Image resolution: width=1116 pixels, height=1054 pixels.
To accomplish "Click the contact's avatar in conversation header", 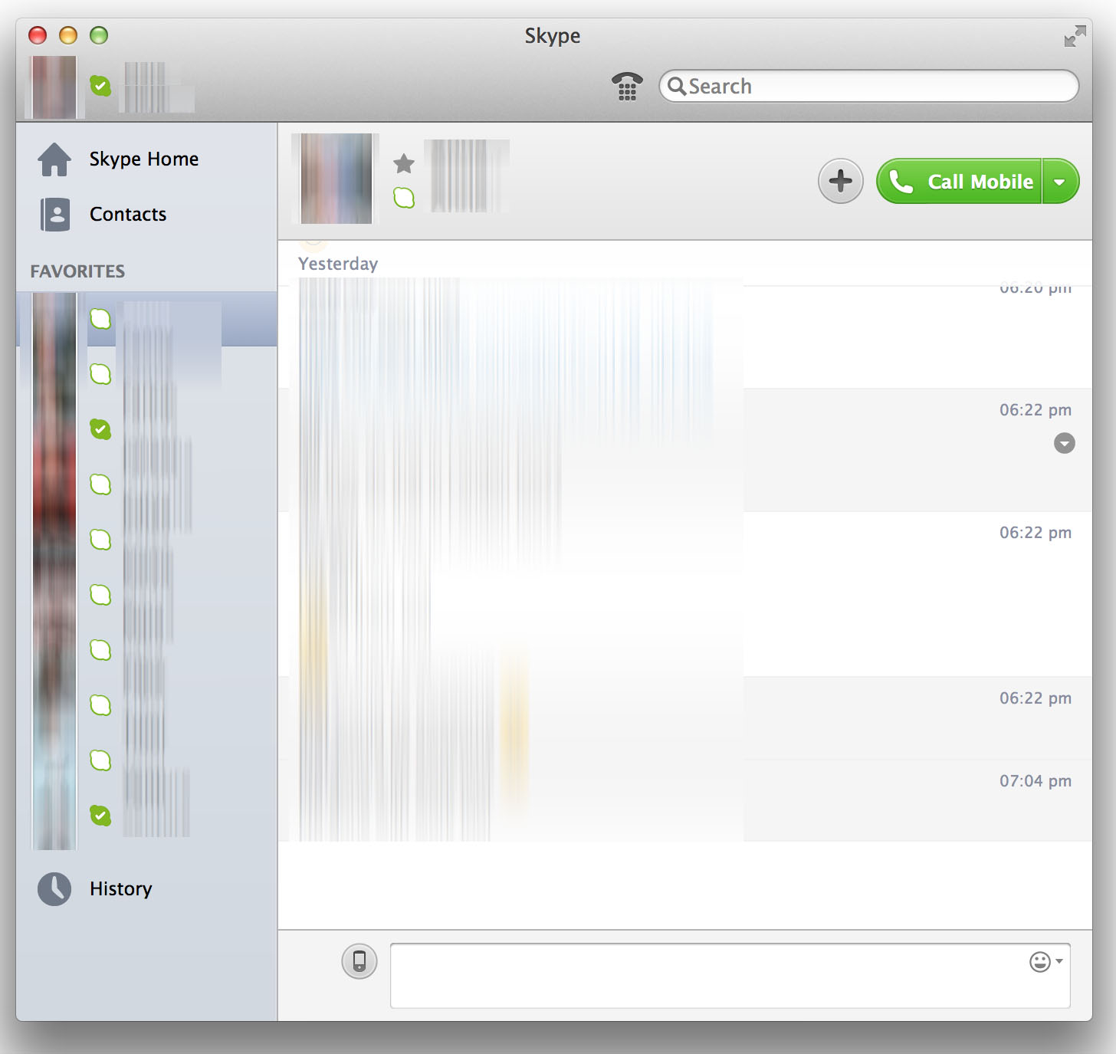I will point(336,179).
